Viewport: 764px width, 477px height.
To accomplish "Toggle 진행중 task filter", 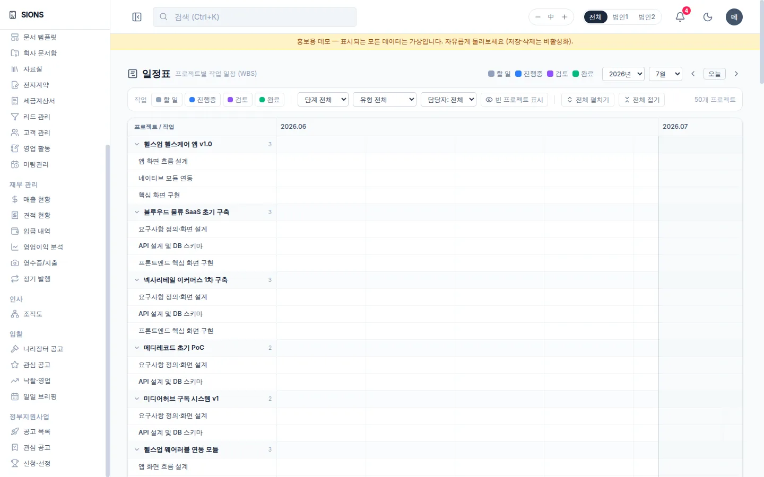I will point(202,100).
